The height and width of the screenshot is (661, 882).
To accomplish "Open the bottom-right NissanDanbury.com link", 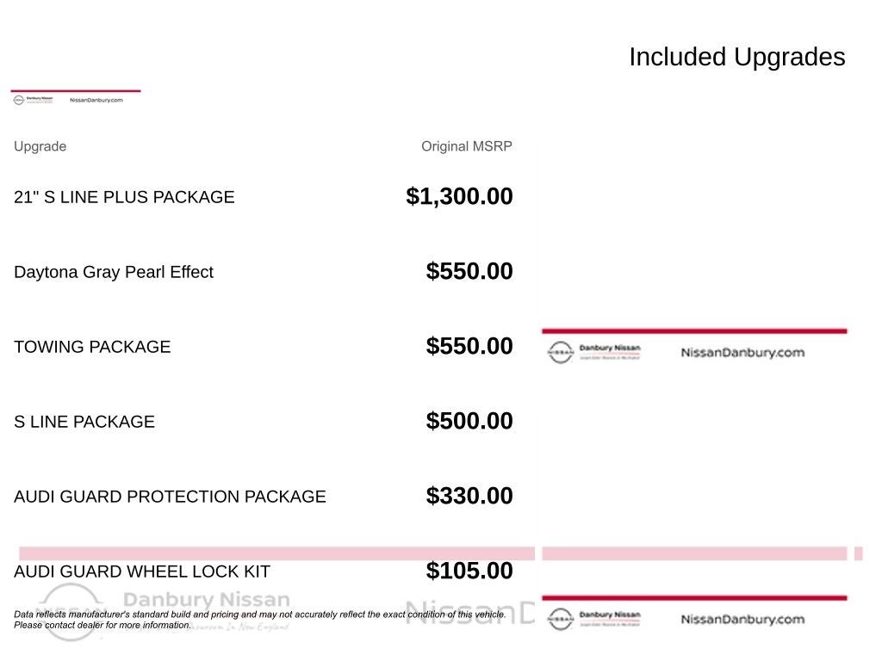I will pyautogui.click(x=742, y=620).
